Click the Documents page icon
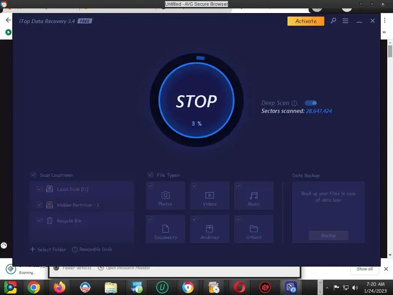 click(x=165, y=229)
